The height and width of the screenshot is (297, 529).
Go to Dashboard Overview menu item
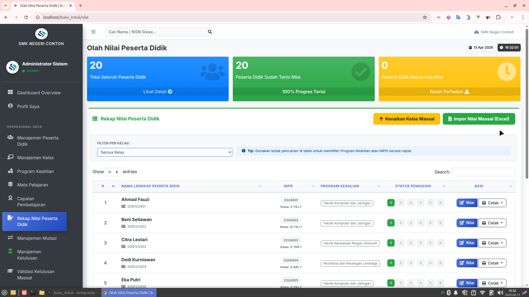tap(39, 93)
